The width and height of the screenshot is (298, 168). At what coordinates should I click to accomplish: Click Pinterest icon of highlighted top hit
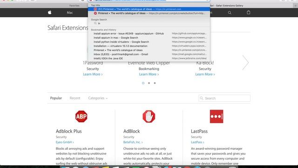click(x=95, y=9)
